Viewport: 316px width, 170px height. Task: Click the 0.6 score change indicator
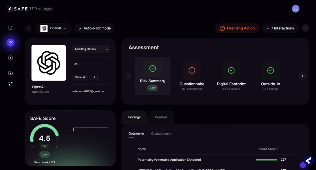pos(44,147)
